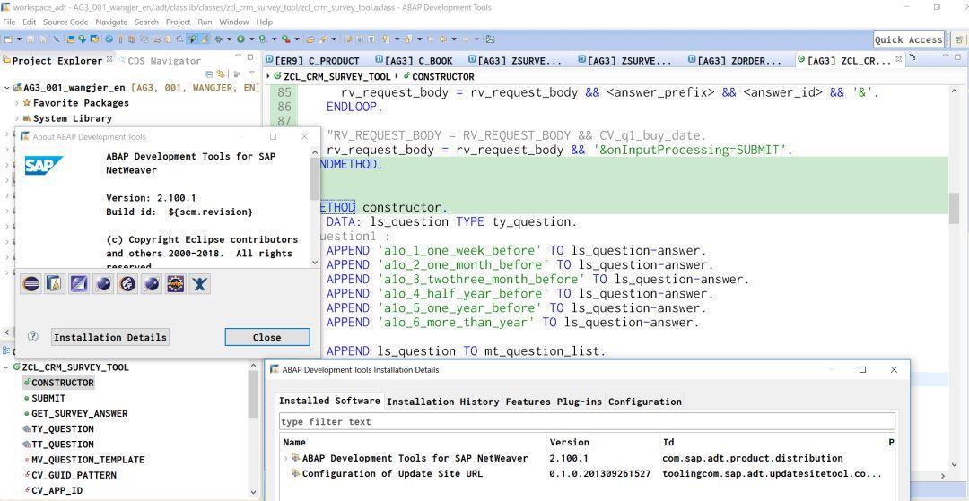
Task: Expand the Favorite Packages node
Action: click(17, 103)
